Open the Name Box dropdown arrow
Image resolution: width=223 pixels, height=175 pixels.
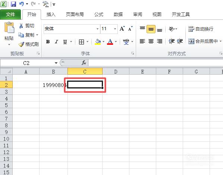[56, 63]
